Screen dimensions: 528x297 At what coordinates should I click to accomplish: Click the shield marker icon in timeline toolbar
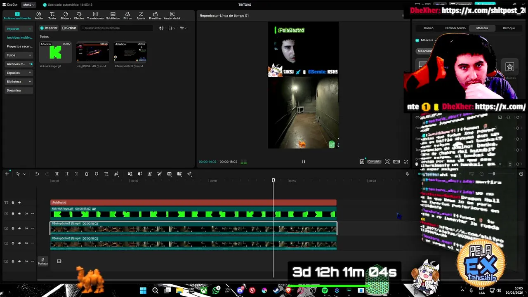pyautogui.click(x=97, y=174)
